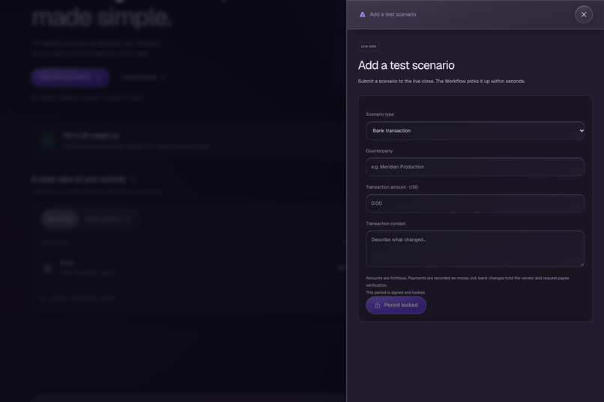The image size is (604, 402).
Task: Click the purple triangle logo in panel header
Action: point(362,15)
